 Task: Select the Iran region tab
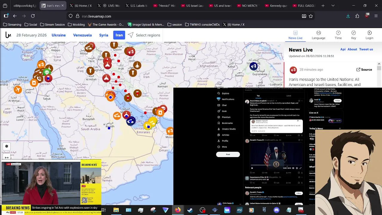coord(119,35)
